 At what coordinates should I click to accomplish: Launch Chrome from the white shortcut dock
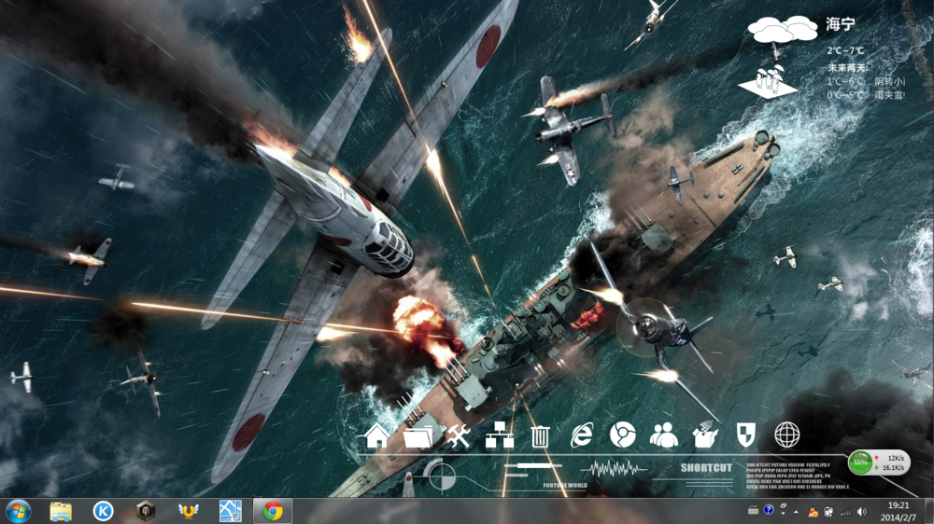click(x=622, y=435)
